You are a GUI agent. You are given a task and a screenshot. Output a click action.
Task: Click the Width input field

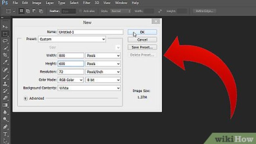pyautogui.click(x=71, y=56)
